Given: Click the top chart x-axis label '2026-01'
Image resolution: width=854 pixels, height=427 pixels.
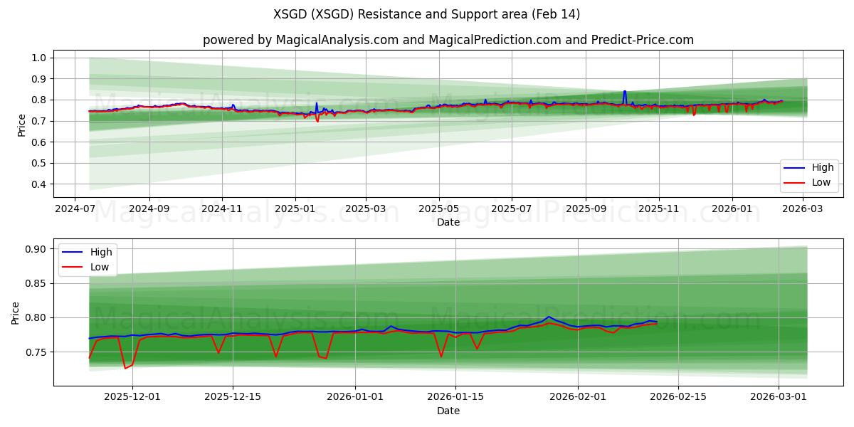Looking at the screenshot, I should pyautogui.click(x=732, y=209).
